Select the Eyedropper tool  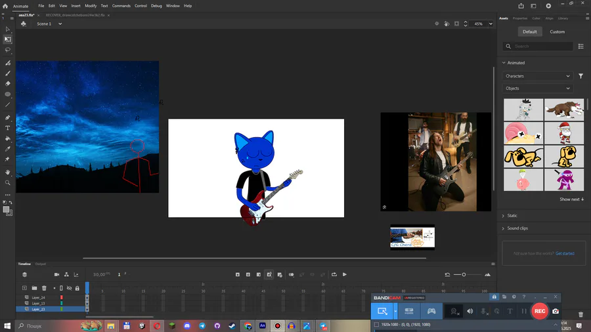point(7,149)
